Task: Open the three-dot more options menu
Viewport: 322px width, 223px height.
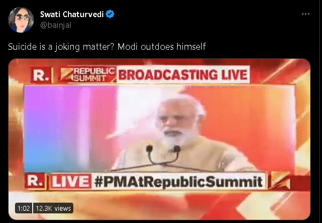Action: [x=305, y=14]
